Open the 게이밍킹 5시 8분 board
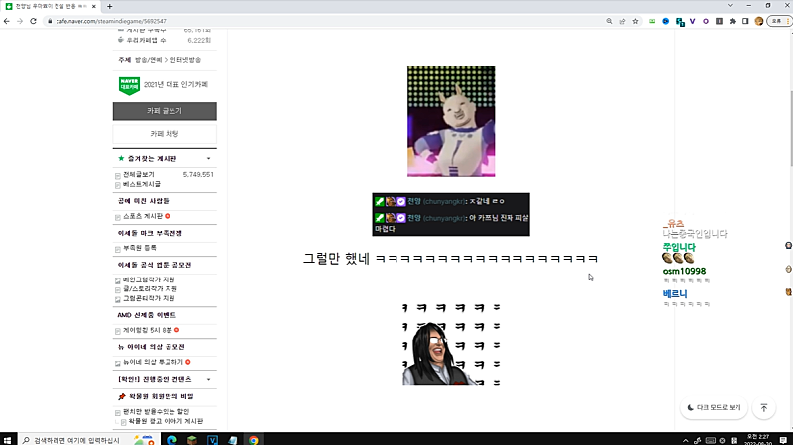 coord(147,330)
